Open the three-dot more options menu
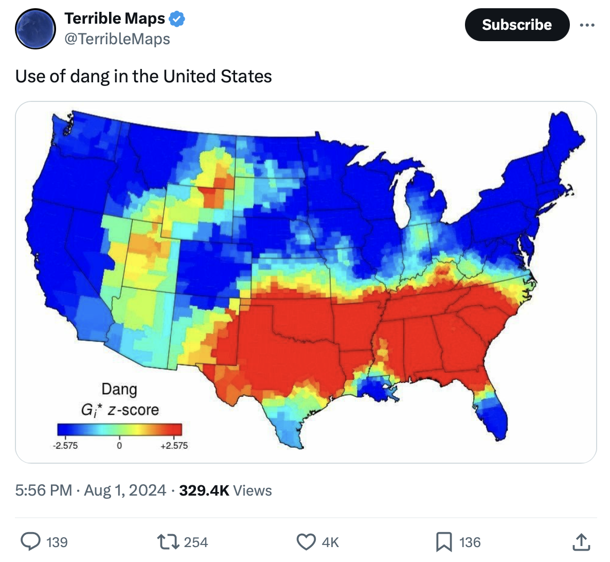 (587, 25)
